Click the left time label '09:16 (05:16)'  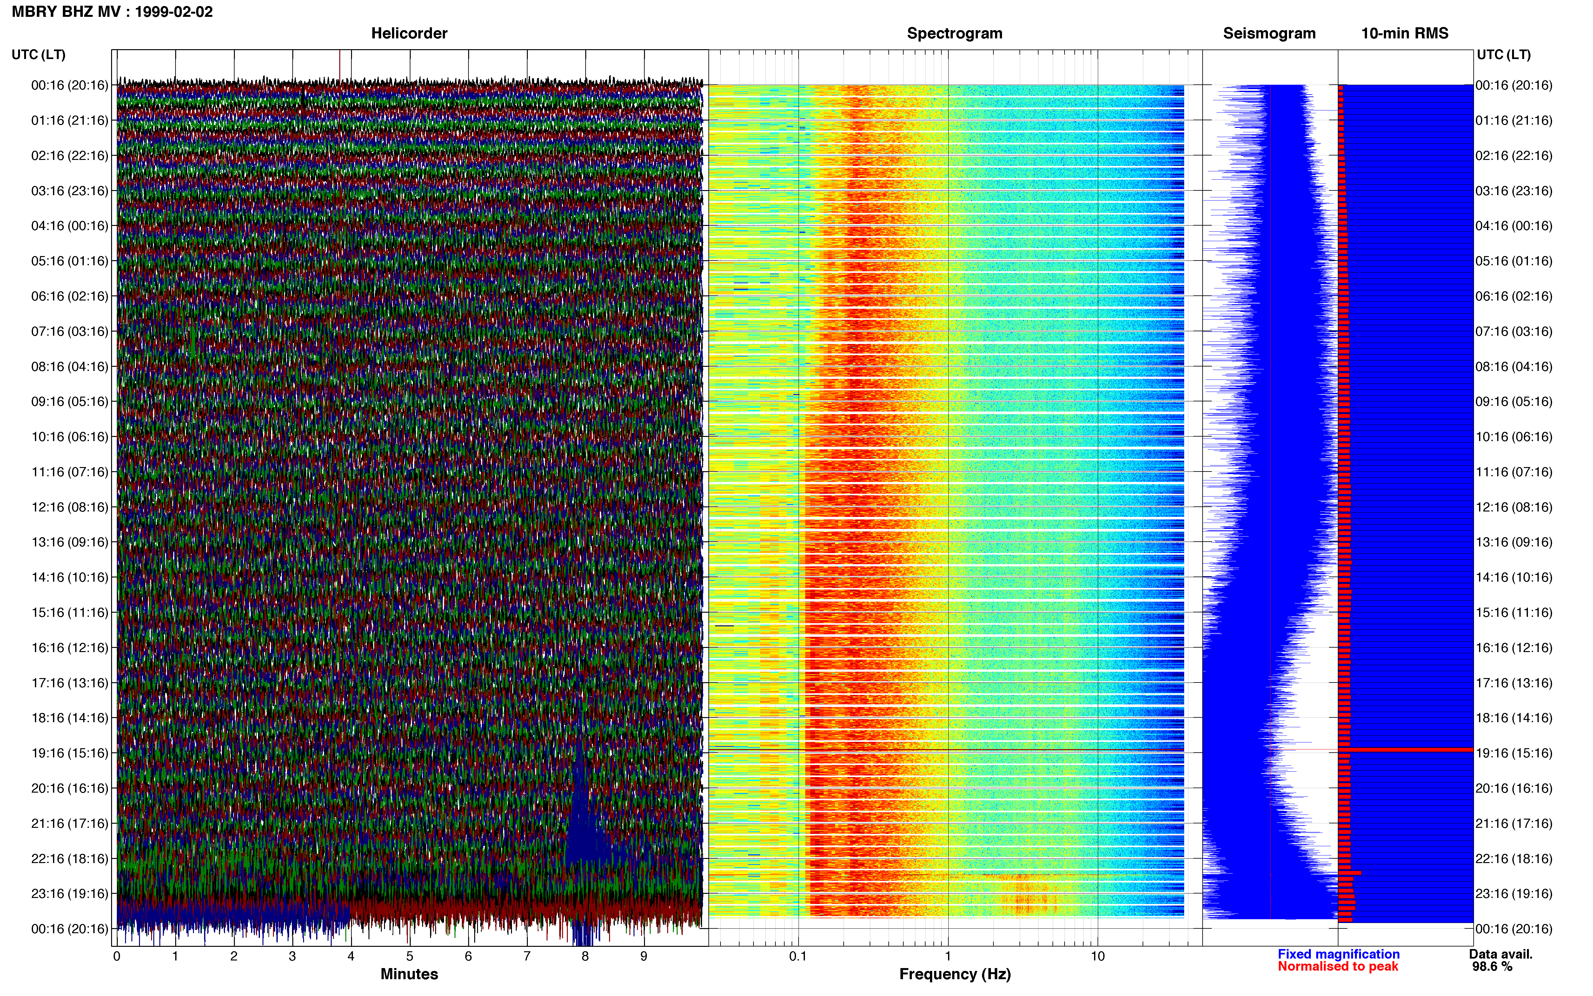point(69,402)
